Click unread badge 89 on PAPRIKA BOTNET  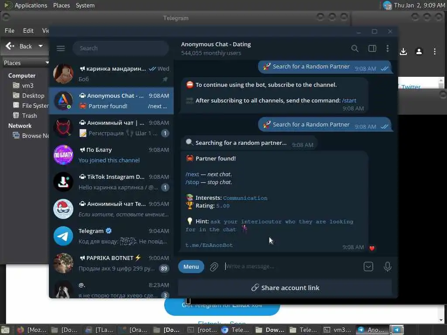(x=164, y=268)
